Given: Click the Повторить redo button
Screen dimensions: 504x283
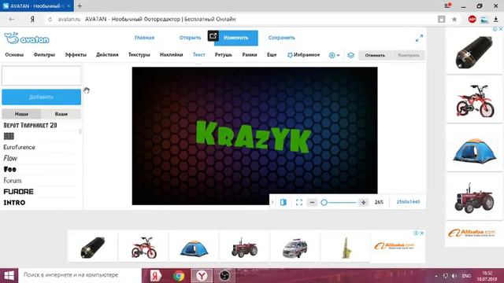Looking at the screenshot, I should tap(408, 55).
